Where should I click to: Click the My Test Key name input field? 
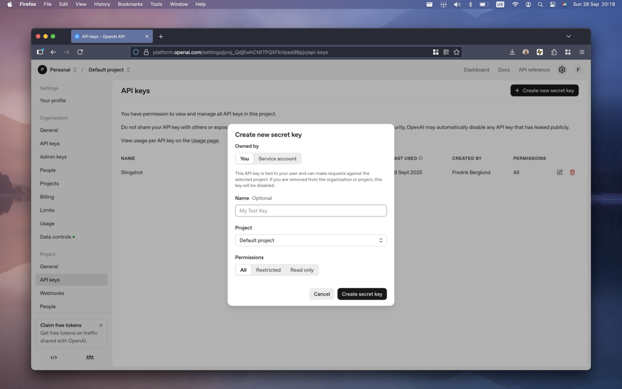point(310,210)
